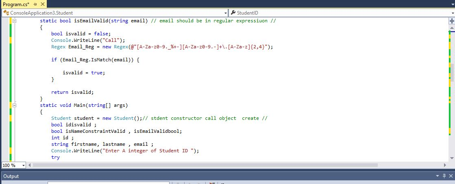Screen dimensions: 455x184
Task: Toggle auto-hide pin on Output panel
Action: 444,176
